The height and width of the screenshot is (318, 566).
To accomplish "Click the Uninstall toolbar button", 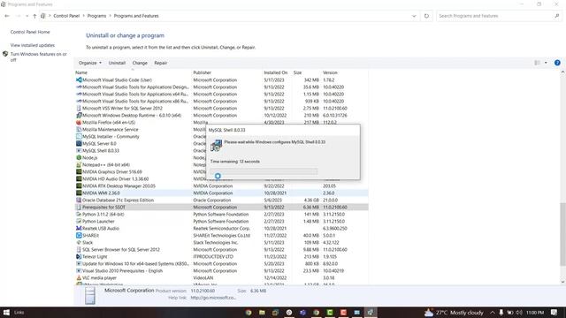I will click(117, 63).
